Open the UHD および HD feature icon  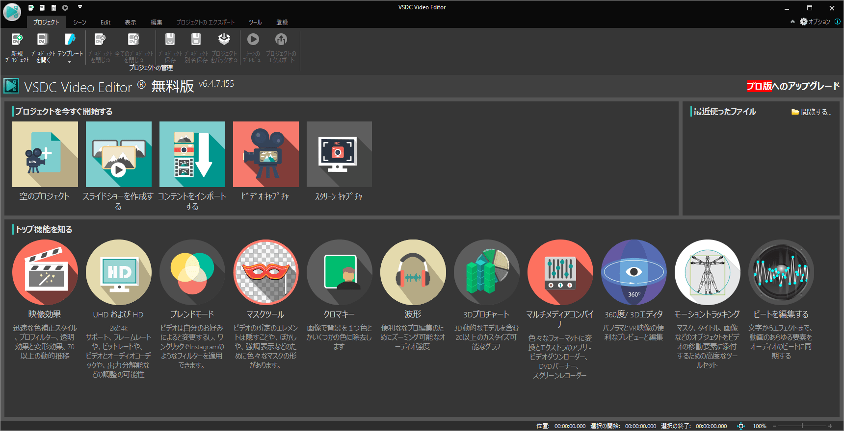pyautogui.click(x=119, y=272)
